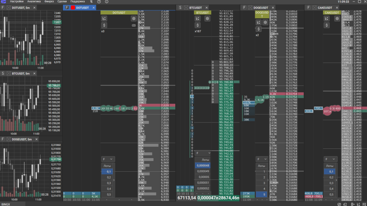Open settings gear in DOTUSDT order book

click(x=134, y=19)
